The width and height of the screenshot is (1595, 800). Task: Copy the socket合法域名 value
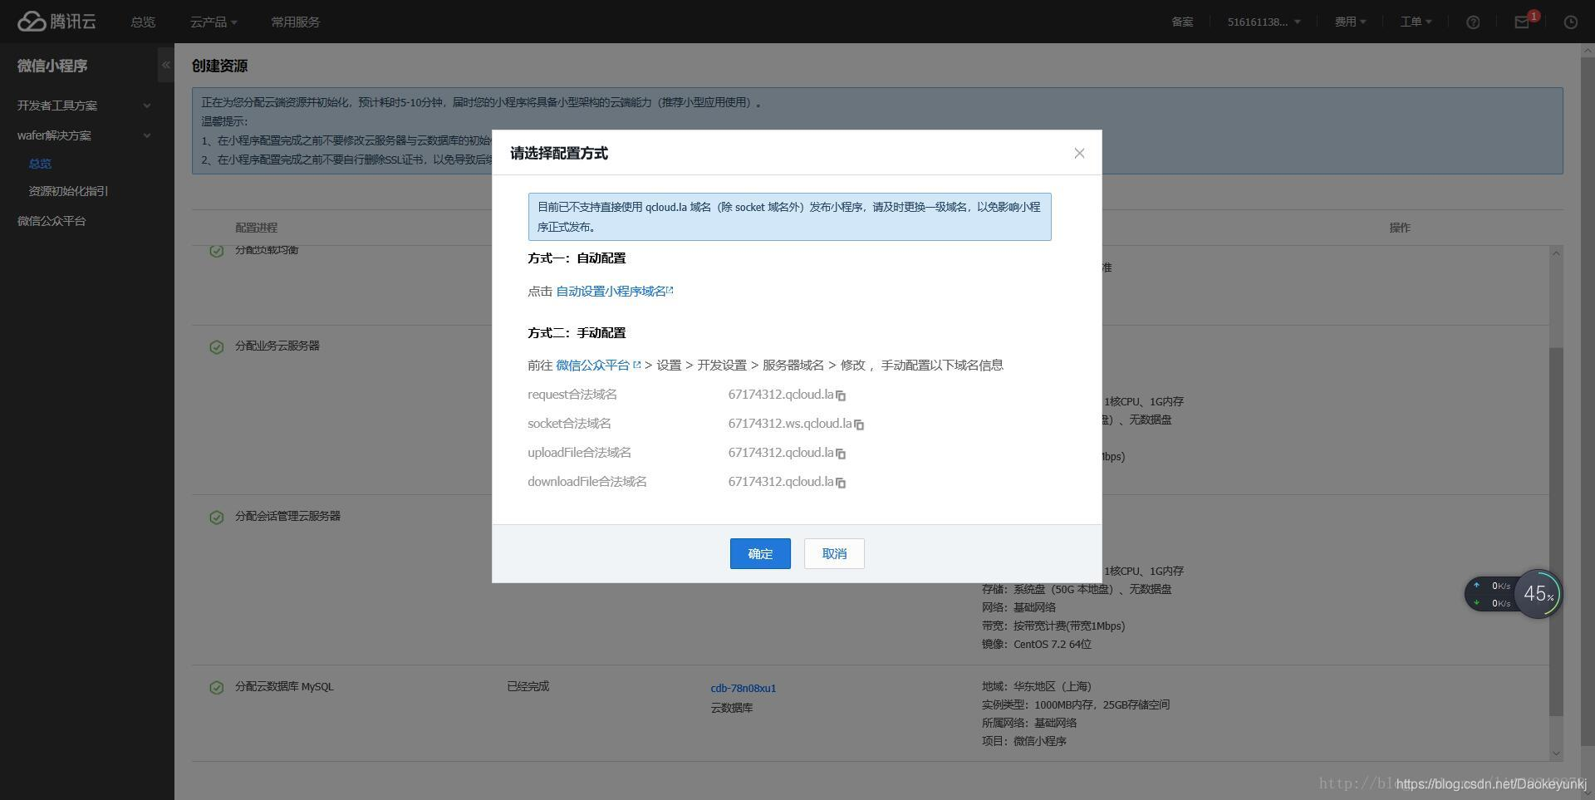point(859,425)
